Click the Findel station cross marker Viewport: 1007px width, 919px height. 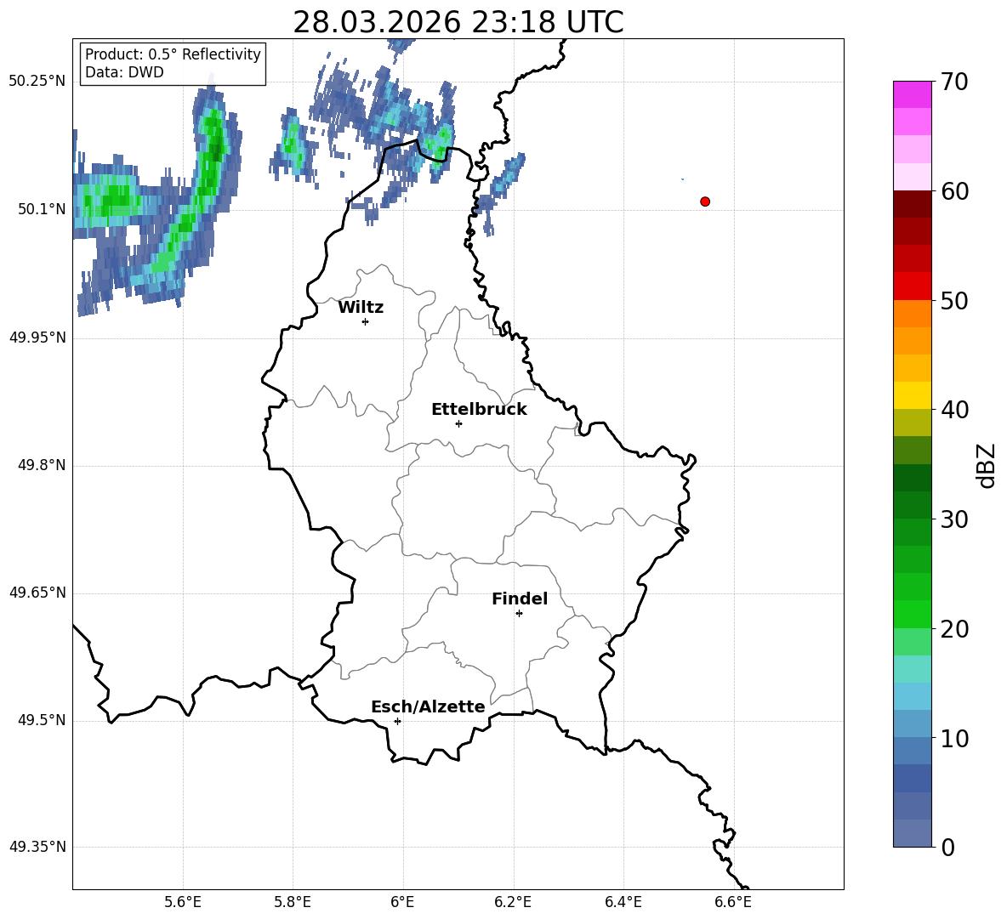(519, 614)
